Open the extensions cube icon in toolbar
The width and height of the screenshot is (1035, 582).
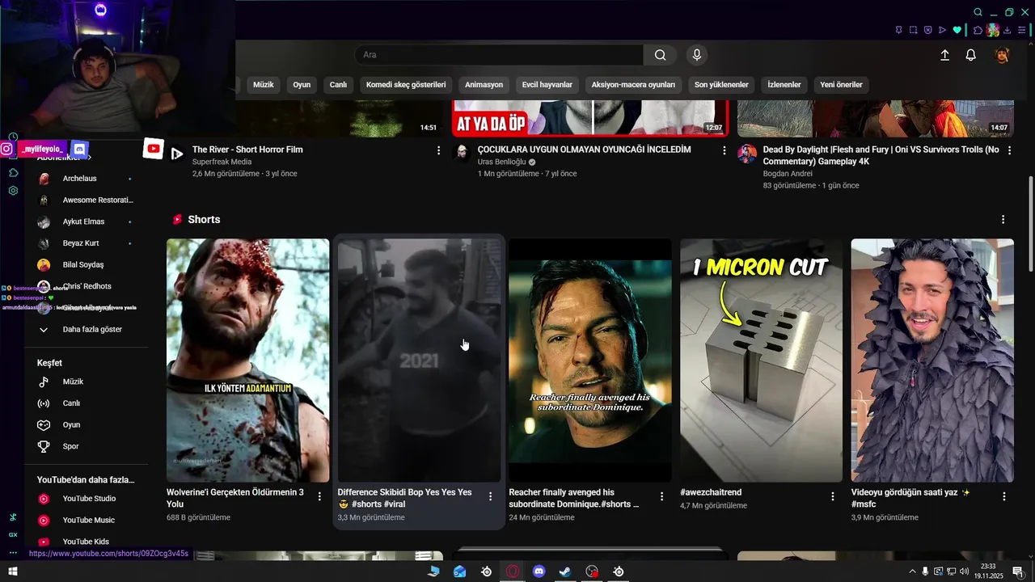(x=978, y=30)
